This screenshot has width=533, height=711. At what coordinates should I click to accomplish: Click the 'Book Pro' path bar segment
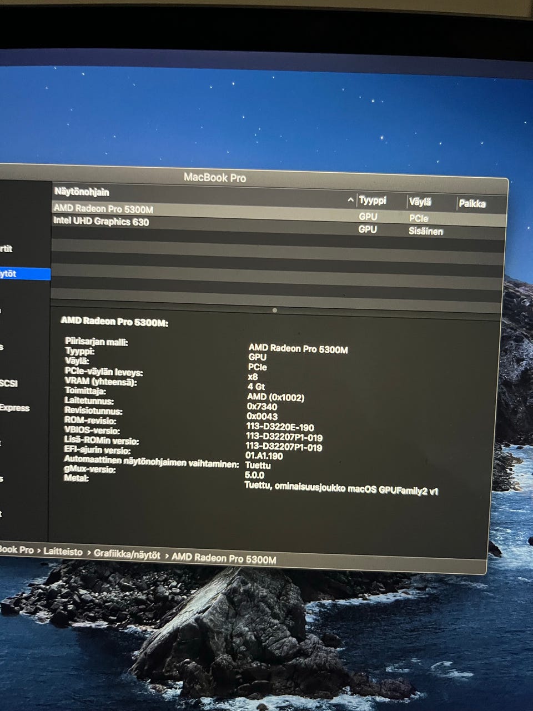tap(17, 550)
